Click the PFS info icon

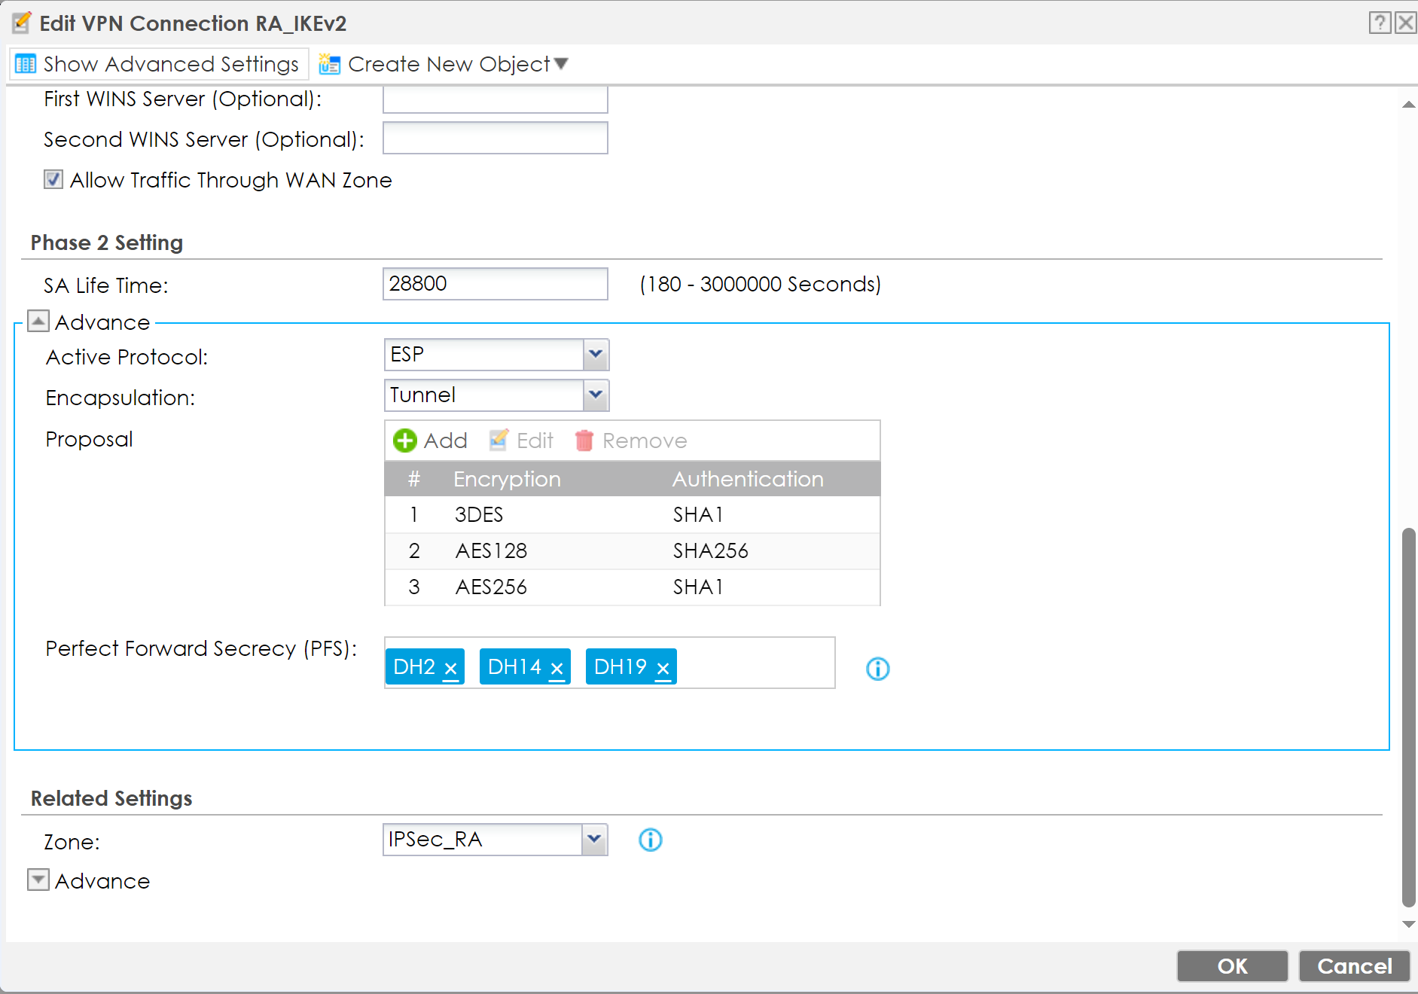click(x=878, y=669)
